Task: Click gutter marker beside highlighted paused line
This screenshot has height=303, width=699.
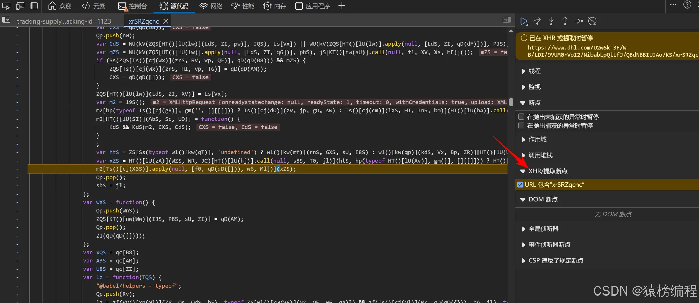Action: [x=18, y=169]
